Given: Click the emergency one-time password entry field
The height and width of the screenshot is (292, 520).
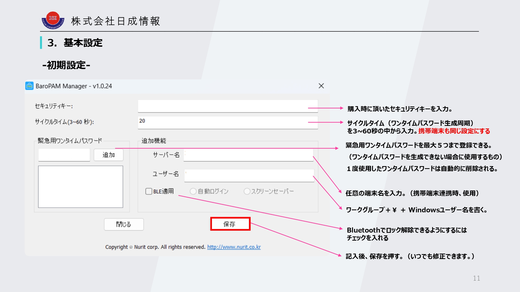Looking at the screenshot, I should 64,155.
